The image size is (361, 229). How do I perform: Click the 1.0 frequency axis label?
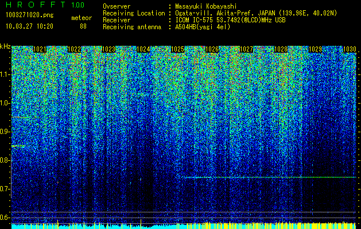pos(5,103)
